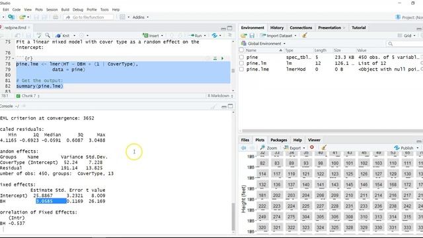Switch to the Viewer tab

coord(314,139)
